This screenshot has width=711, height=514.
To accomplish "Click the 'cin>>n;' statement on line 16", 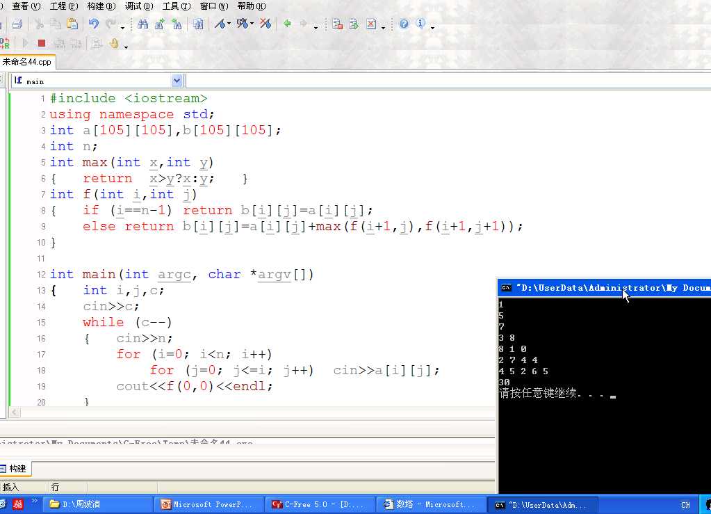I will click(x=145, y=339).
